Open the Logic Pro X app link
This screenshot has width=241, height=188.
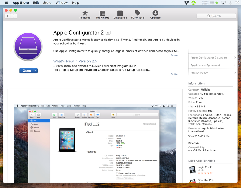point(205,167)
